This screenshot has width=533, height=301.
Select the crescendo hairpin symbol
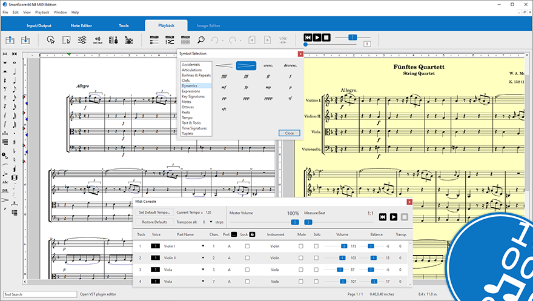click(x=224, y=65)
